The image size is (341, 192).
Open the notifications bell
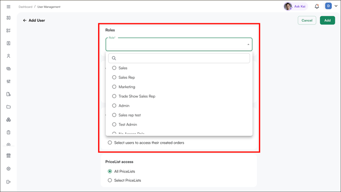pos(317,6)
